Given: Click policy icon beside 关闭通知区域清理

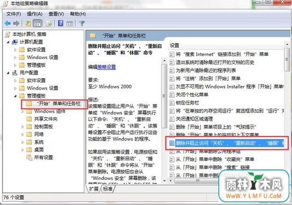Looking at the screenshot, I should coord(172,119).
